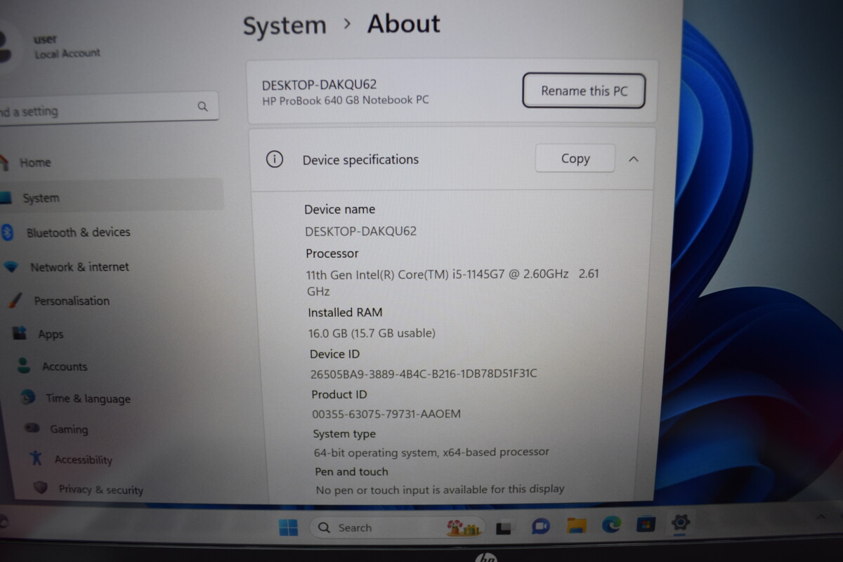Go to Privacy & security settings
This screenshot has width=843, height=562.
(100, 490)
